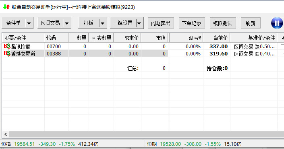The width and height of the screenshot is (284, 149).
Task: Click the 盈亏% column header
Action: tap(186, 38)
